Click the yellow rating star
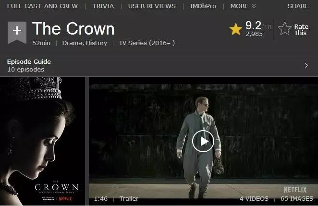 pos(236,29)
